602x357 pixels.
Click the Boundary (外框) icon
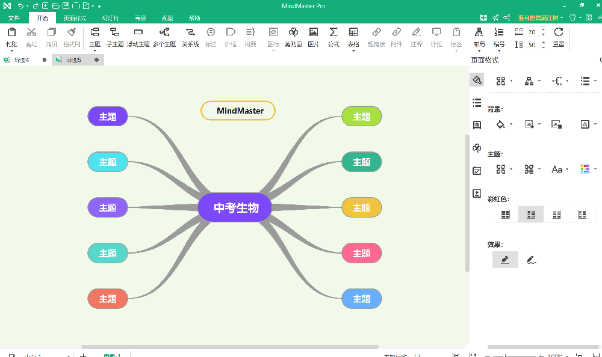(x=231, y=32)
